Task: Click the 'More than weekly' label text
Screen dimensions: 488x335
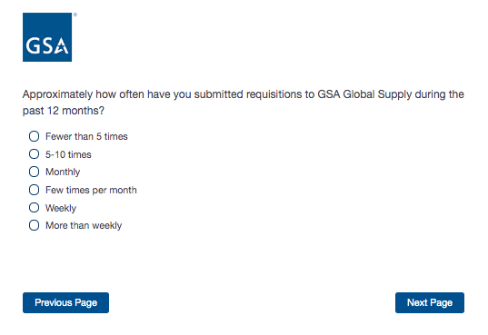Action: pyautogui.click(x=84, y=225)
